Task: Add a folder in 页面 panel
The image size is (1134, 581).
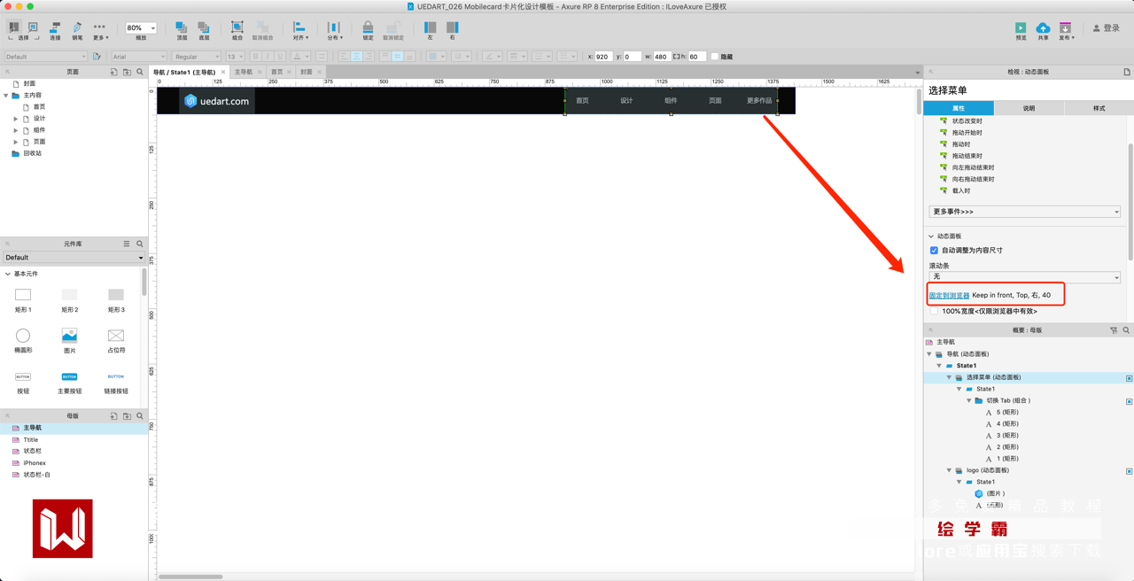Action: [127, 72]
